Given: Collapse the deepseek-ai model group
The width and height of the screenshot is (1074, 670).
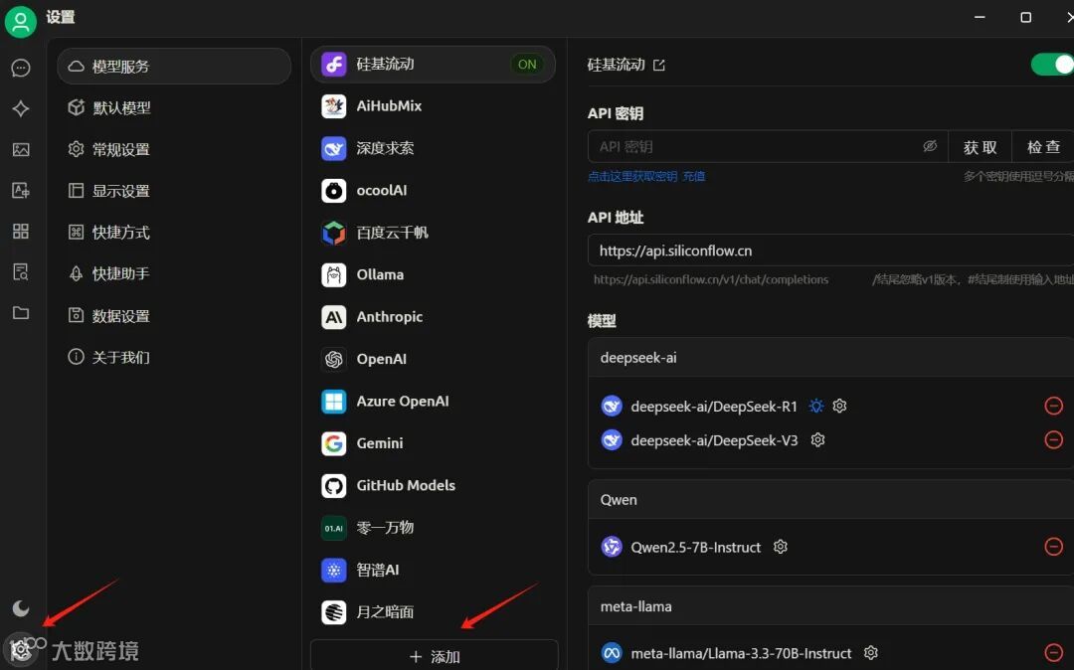Looking at the screenshot, I should (x=830, y=357).
